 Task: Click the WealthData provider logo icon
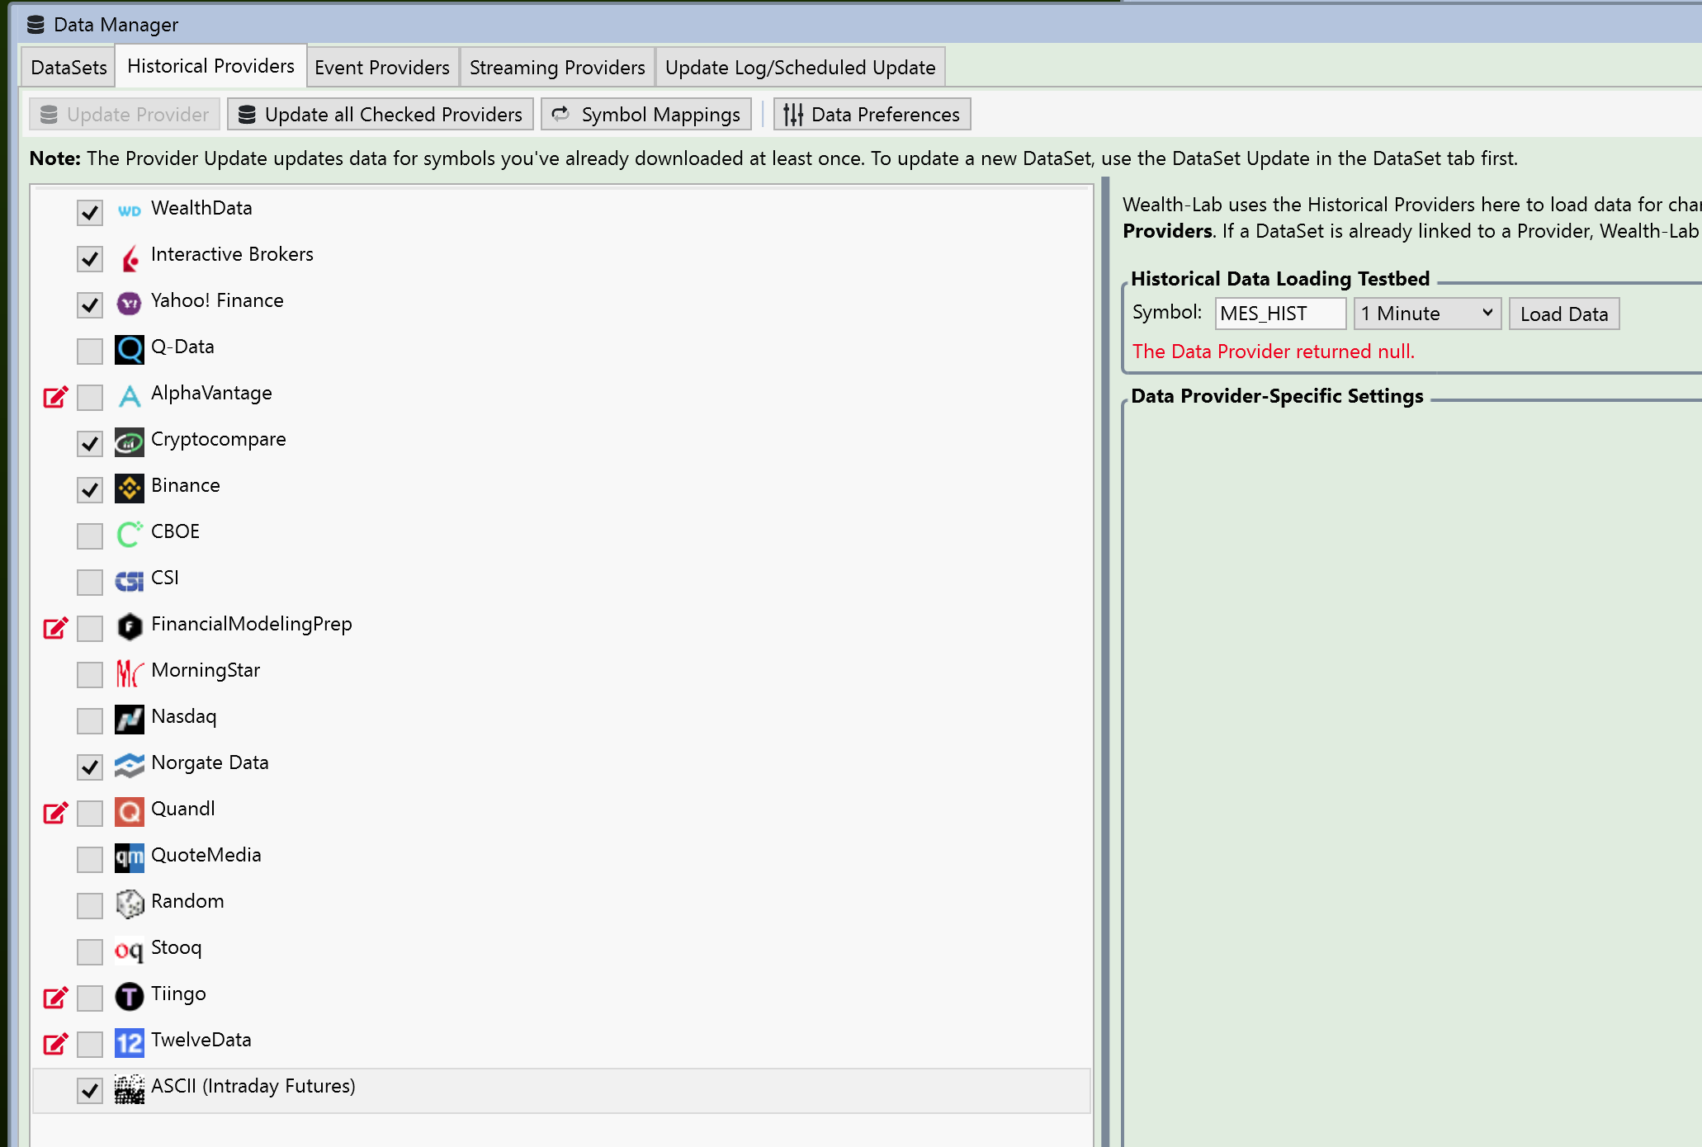coord(130,211)
